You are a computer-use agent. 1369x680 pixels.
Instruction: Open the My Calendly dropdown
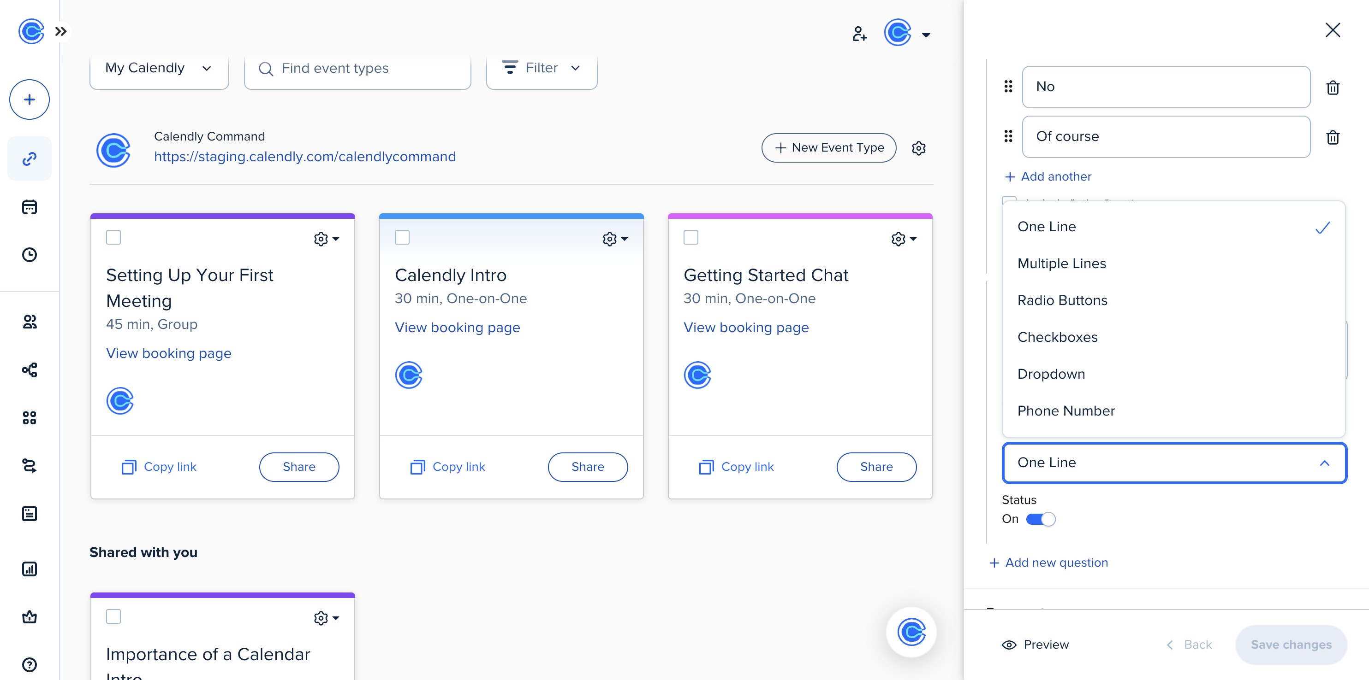pos(159,69)
